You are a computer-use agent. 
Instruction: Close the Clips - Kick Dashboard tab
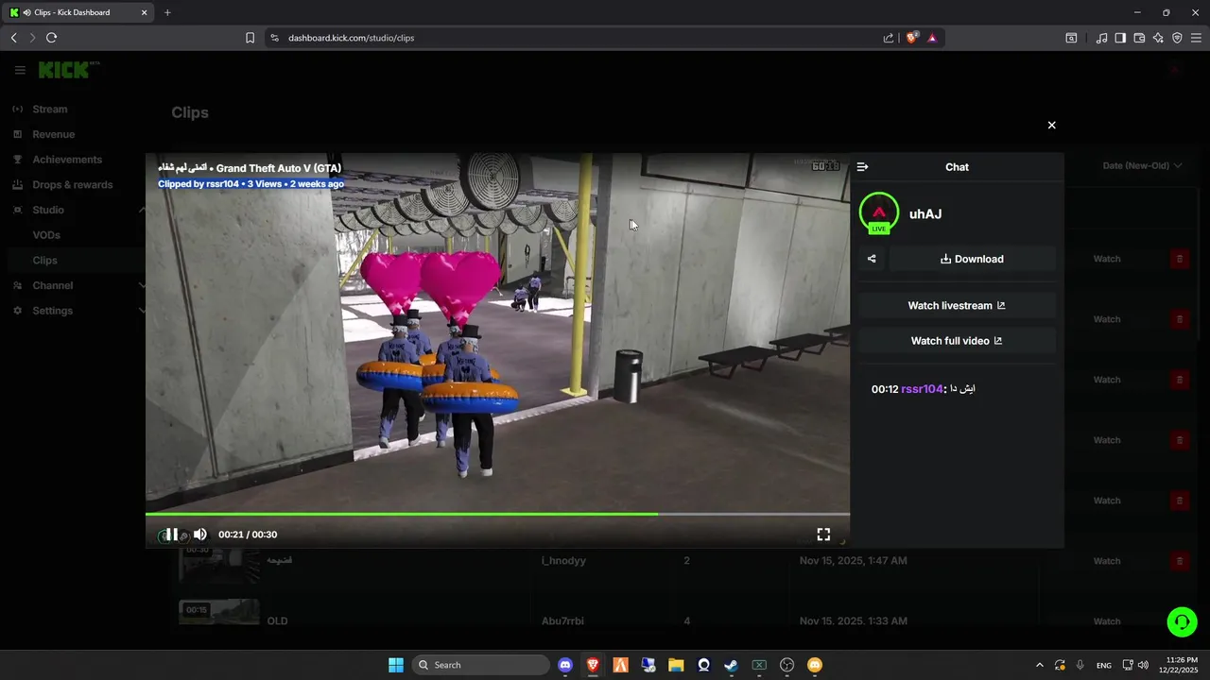click(144, 12)
